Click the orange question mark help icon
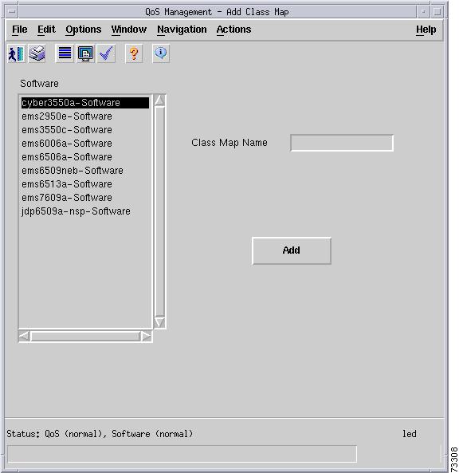The width and height of the screenshot is (459, 473). (x=134, y=54)
